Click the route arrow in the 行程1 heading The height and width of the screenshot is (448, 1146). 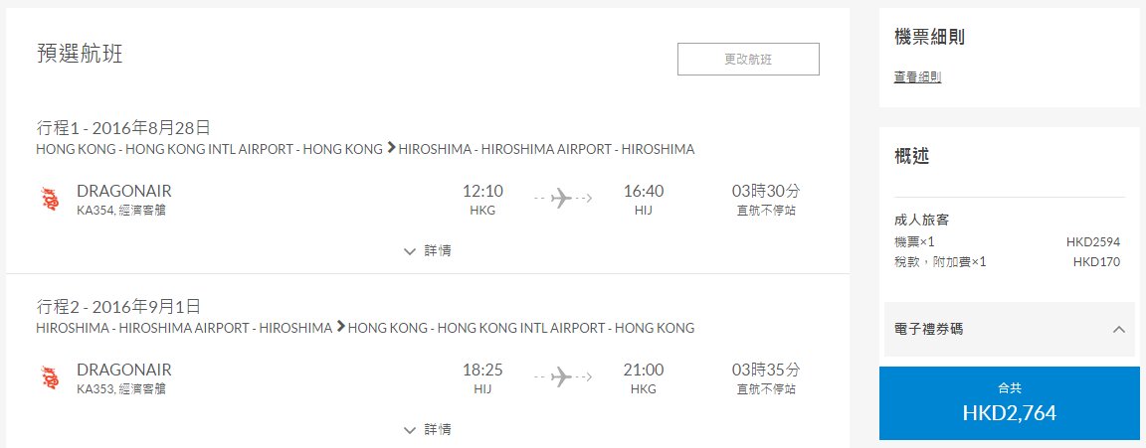click(391, 148)
